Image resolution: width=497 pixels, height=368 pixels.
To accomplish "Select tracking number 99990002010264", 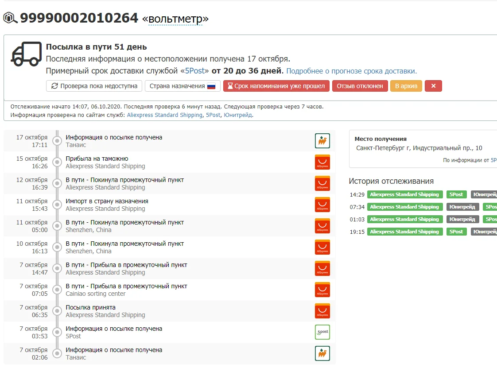I will point(79,18).
